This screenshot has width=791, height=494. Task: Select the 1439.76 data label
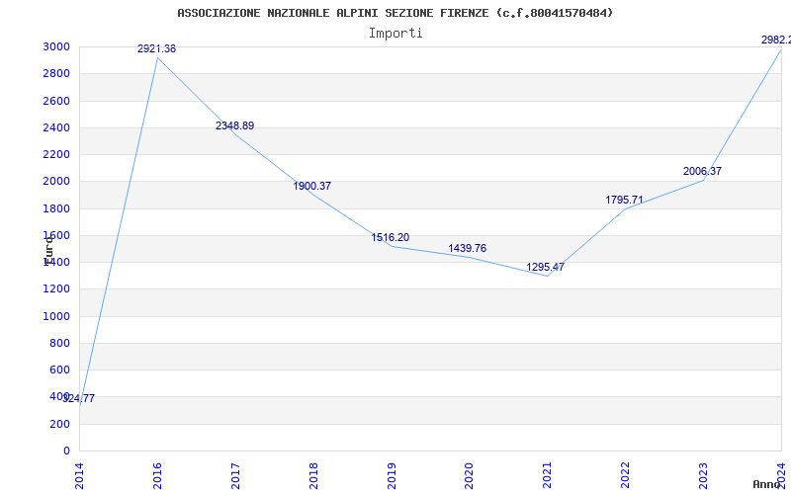point(467,248)
